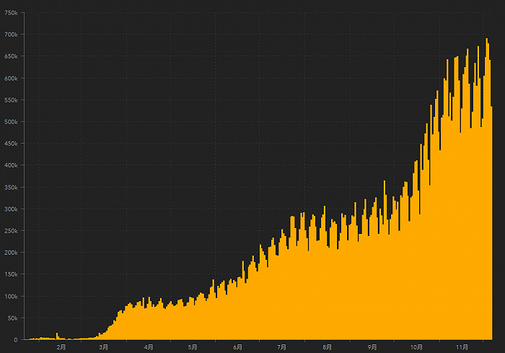Click the 3月 x-axis label
The height and width of the screenshot is (353, 505).
tap(103, 347)
